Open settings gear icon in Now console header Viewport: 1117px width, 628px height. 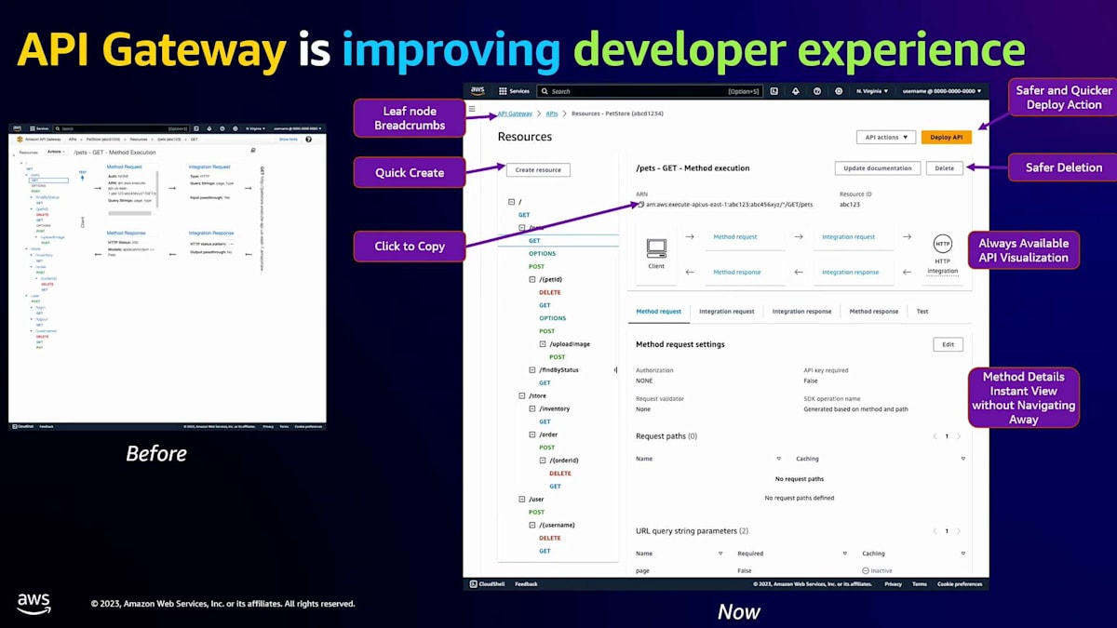(x=839, y=91)
